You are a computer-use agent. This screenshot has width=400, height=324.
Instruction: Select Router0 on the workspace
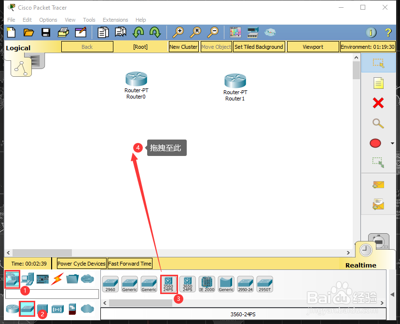click(x=136, y=79)
